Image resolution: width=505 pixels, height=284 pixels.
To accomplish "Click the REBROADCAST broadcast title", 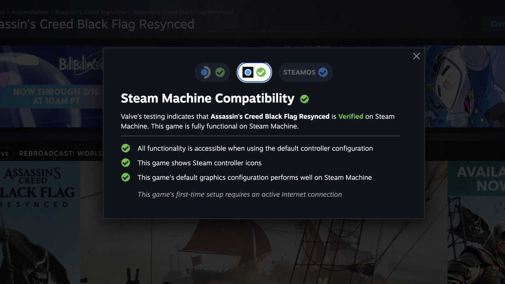I will click(x=61, y=153).
